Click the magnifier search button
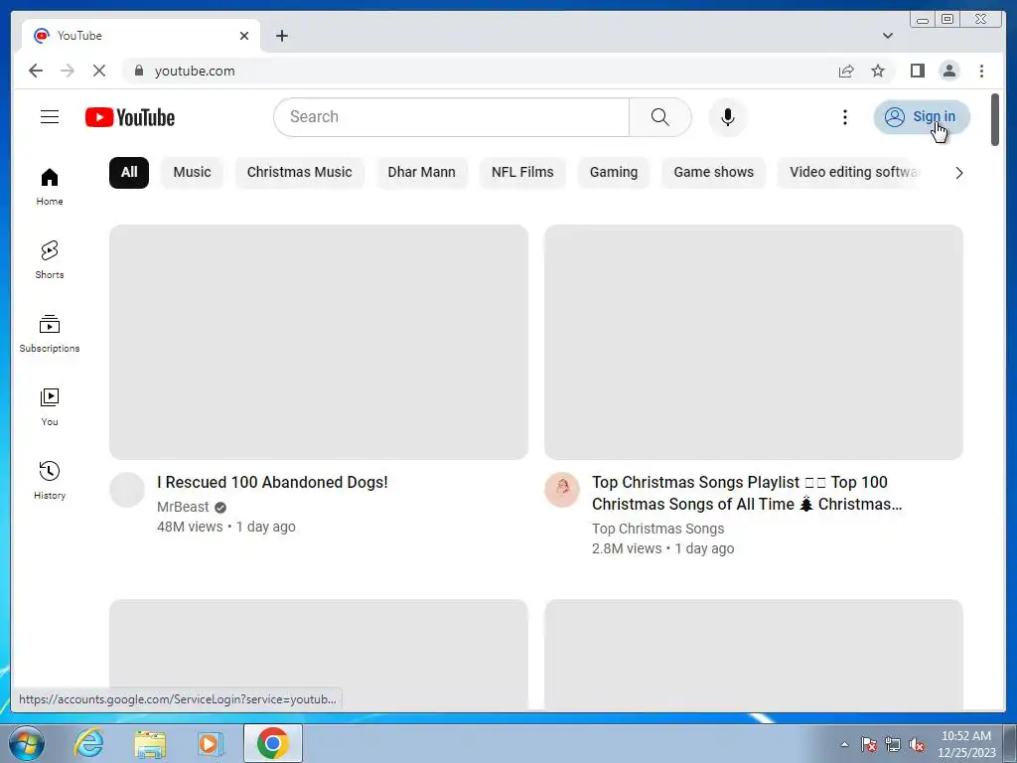 pos(659,117)
